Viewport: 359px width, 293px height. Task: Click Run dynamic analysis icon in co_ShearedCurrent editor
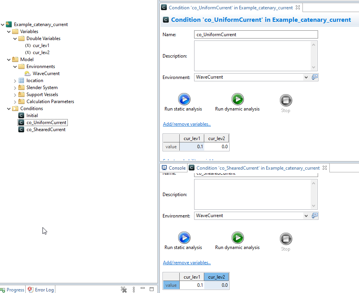pos(237,238)
